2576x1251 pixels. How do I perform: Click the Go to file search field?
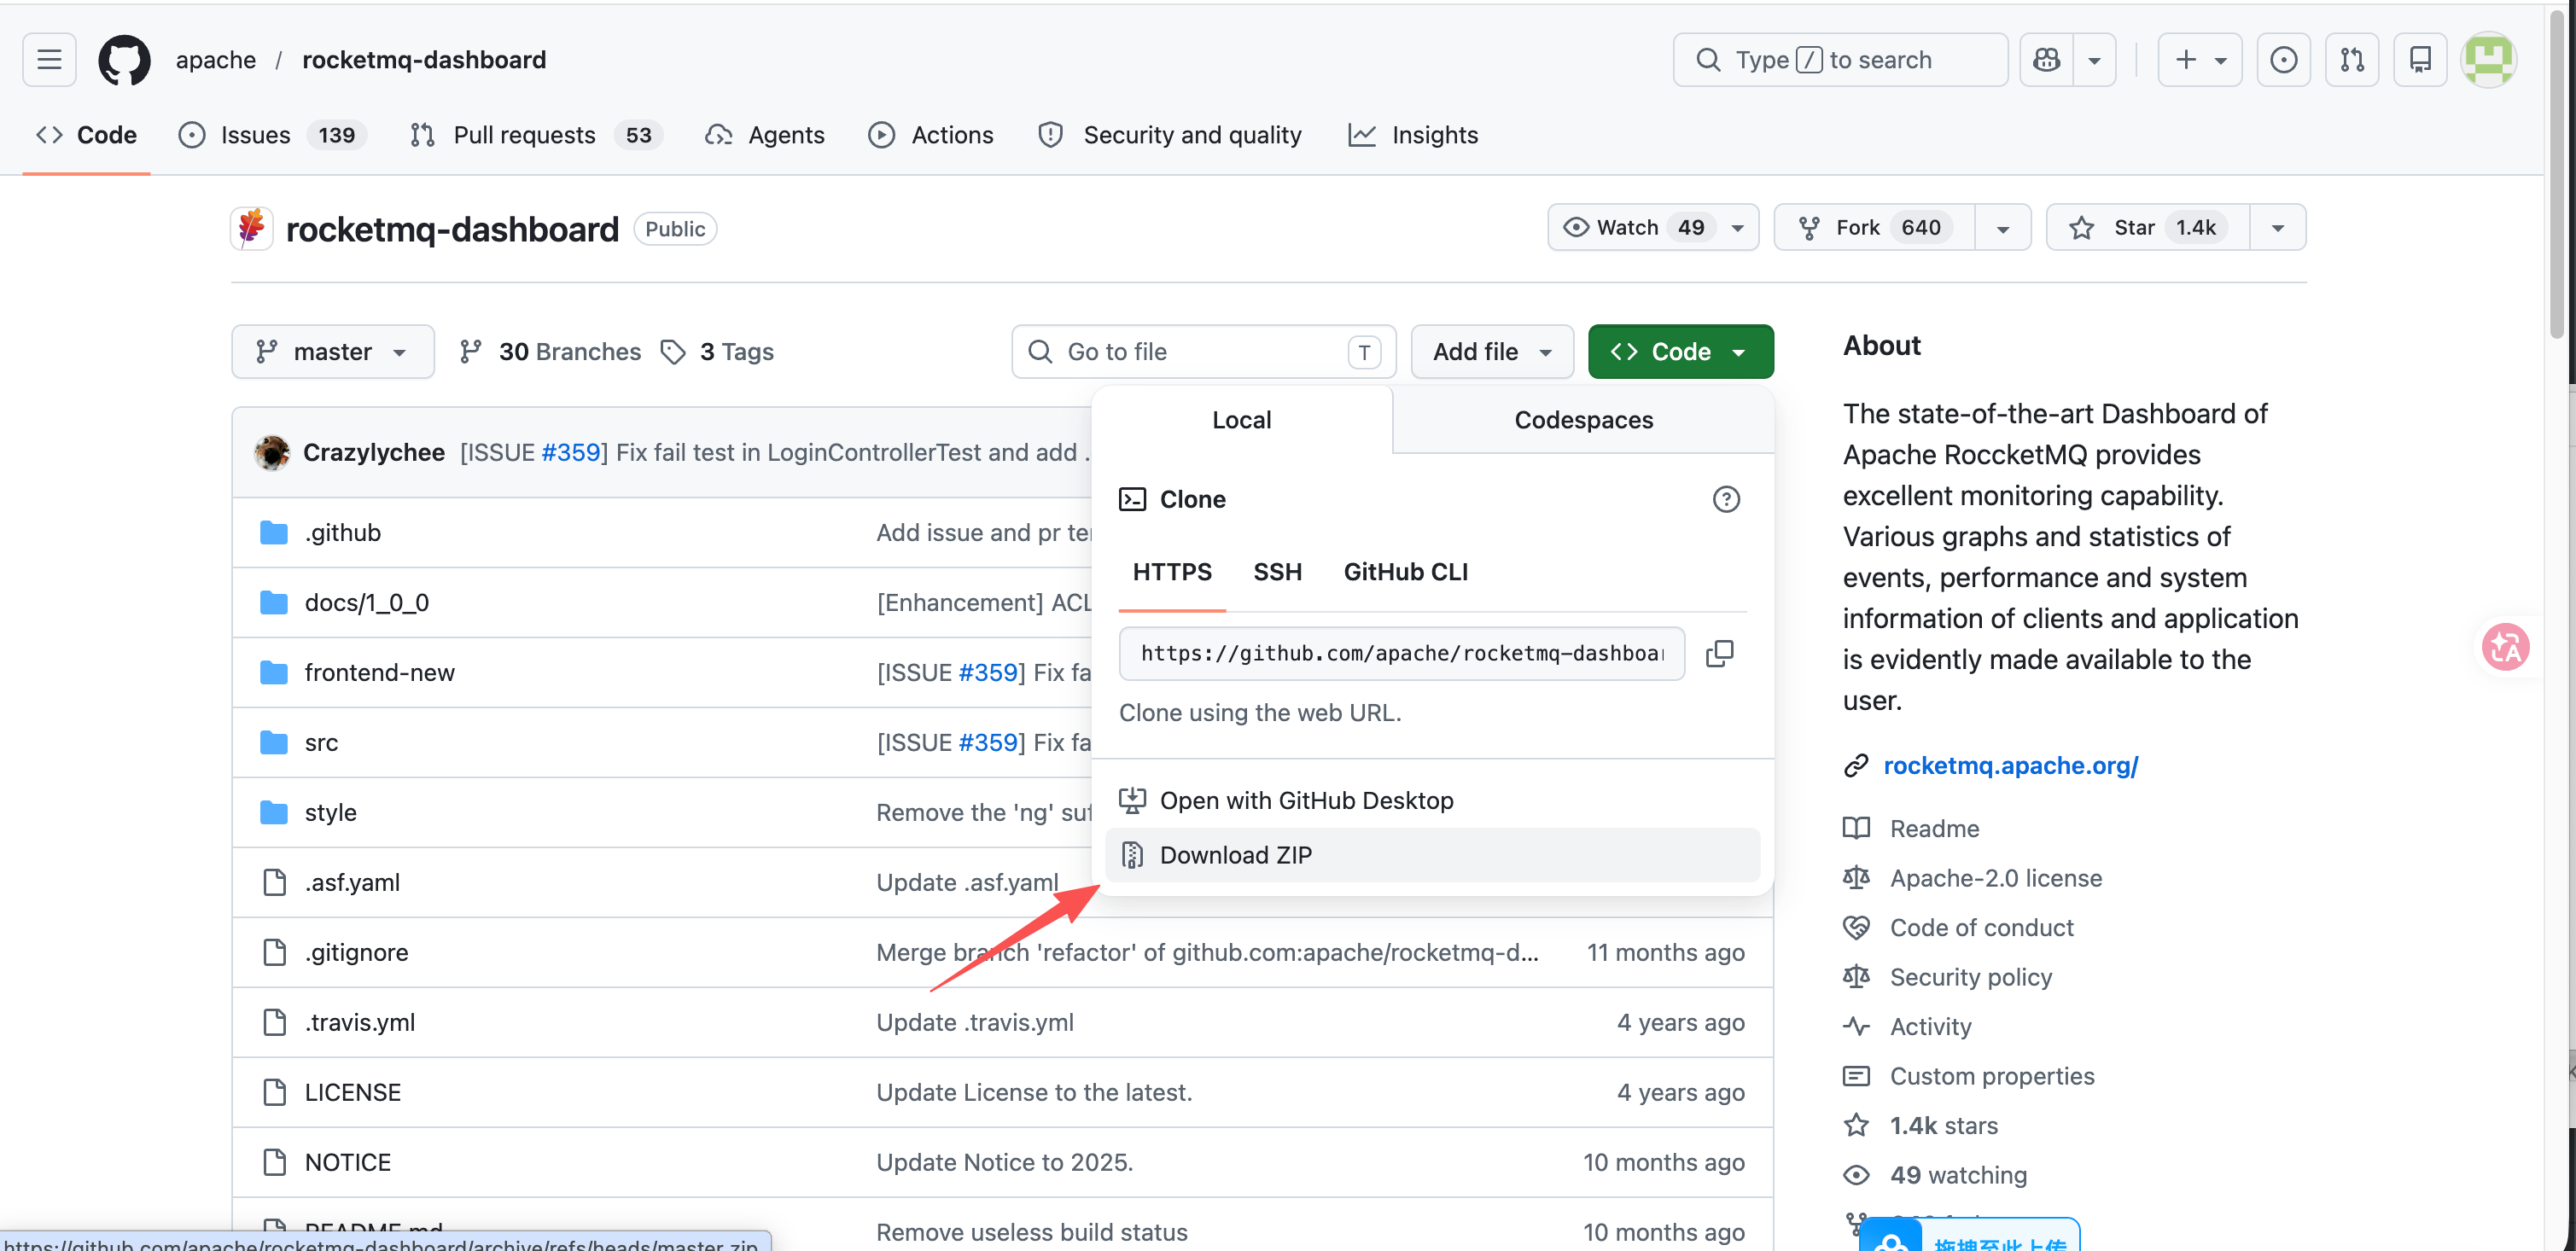pos(1203,352)
